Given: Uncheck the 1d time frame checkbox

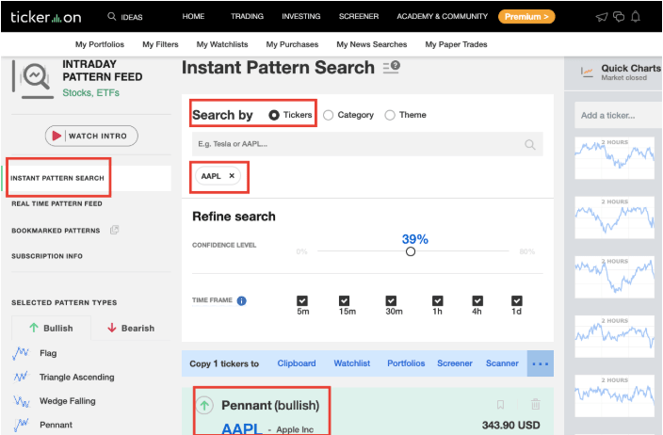Looking at the screenshot, I should click(517, 300).
